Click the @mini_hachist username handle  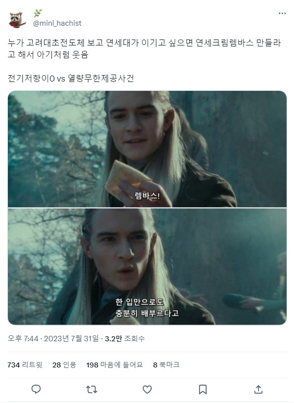point(57,23)
